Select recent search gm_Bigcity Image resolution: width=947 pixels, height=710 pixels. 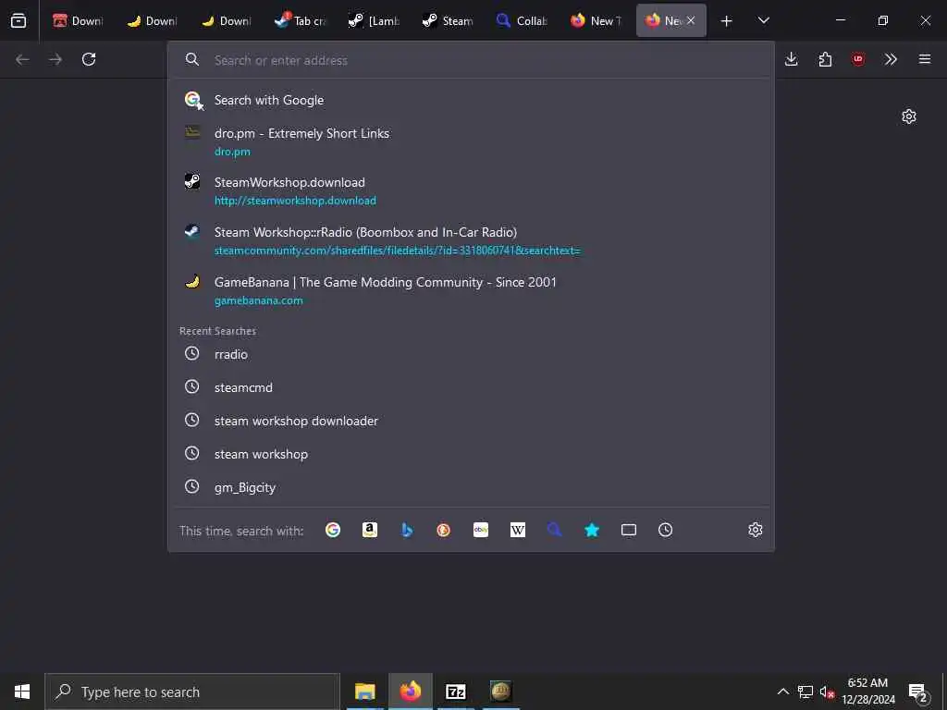tap(471, 487)
